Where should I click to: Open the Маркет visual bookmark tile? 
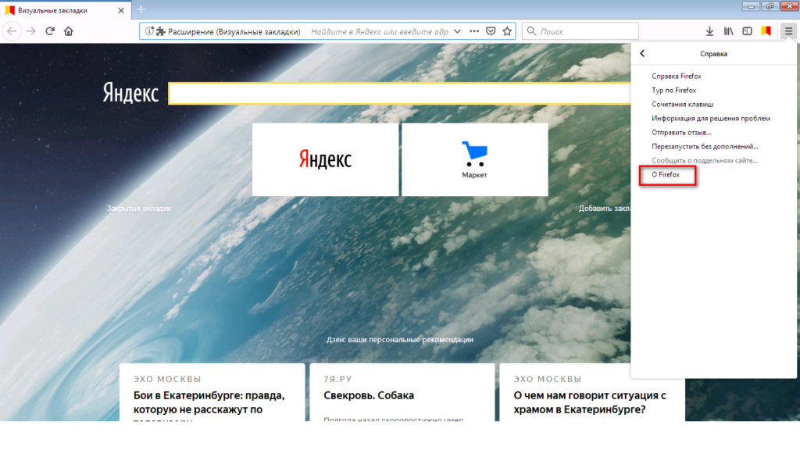point(474,159)
